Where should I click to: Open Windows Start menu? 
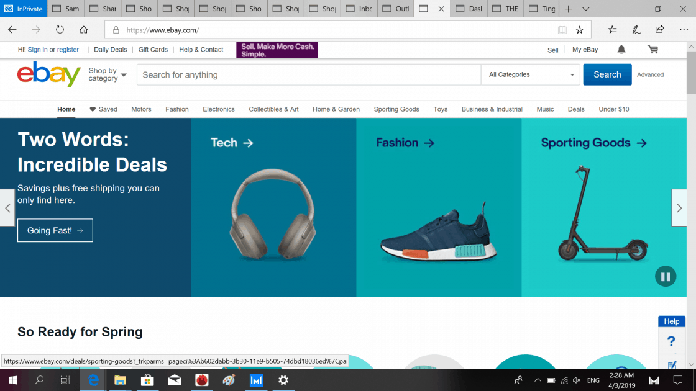13,380
